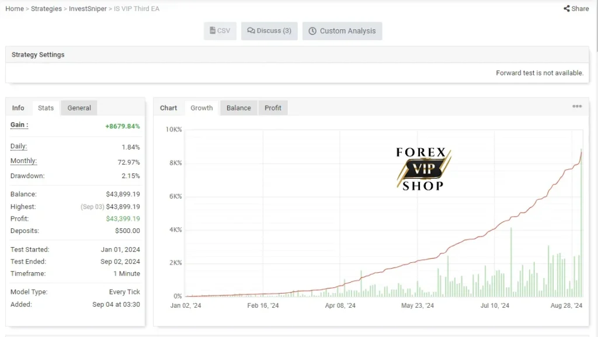Open the Strategies breadcrumb link

(x=46, y=8)
